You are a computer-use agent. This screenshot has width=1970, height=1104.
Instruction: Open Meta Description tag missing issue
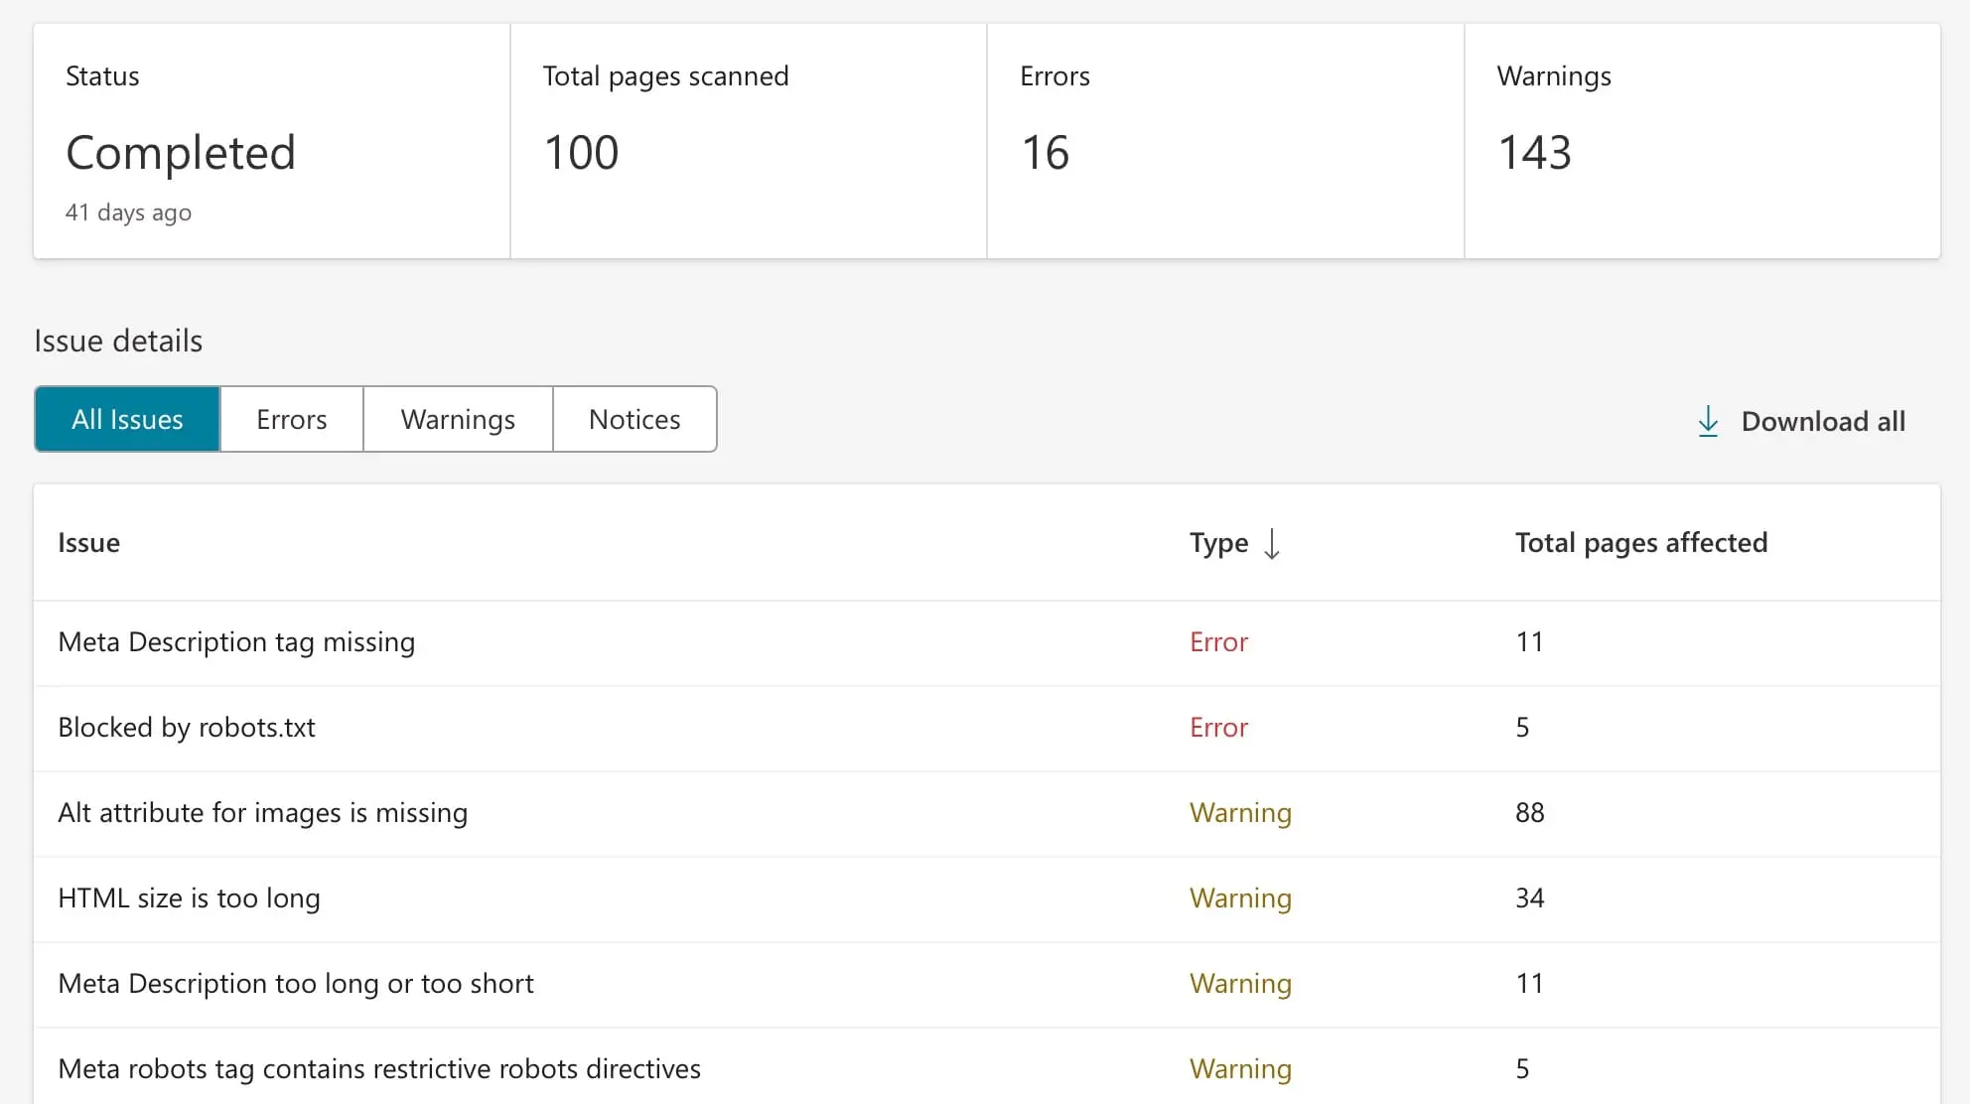point(236,642)
